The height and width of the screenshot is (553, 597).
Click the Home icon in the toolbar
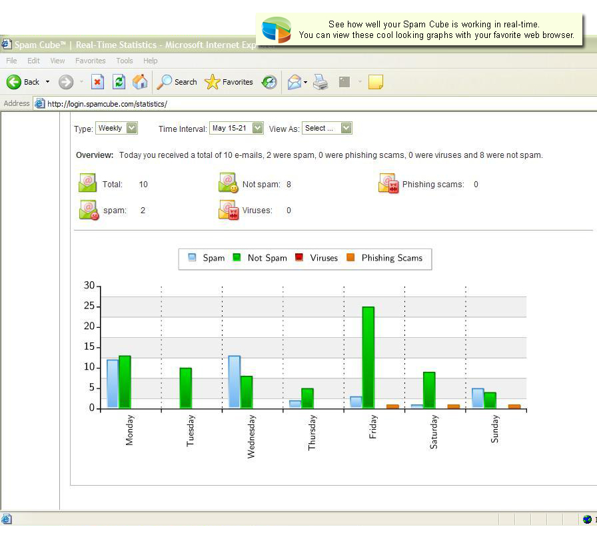tap(139, 81)
